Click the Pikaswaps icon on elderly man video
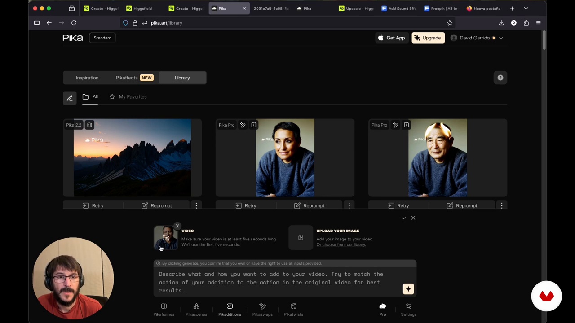 (395, 125)
